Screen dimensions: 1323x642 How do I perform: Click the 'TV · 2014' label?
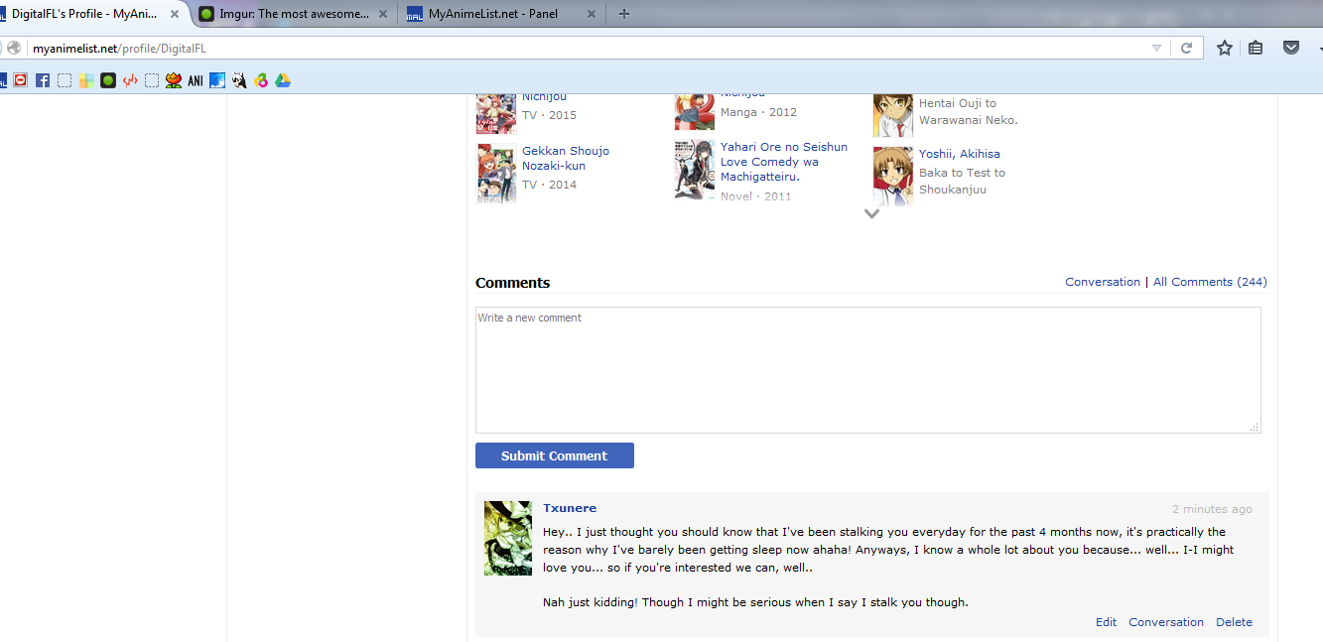[549, 185]
